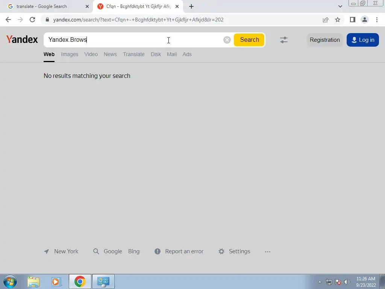The image size is (385, 289).
Task: Select the Yandex Cfqn search tab
Action: (138, 6)
